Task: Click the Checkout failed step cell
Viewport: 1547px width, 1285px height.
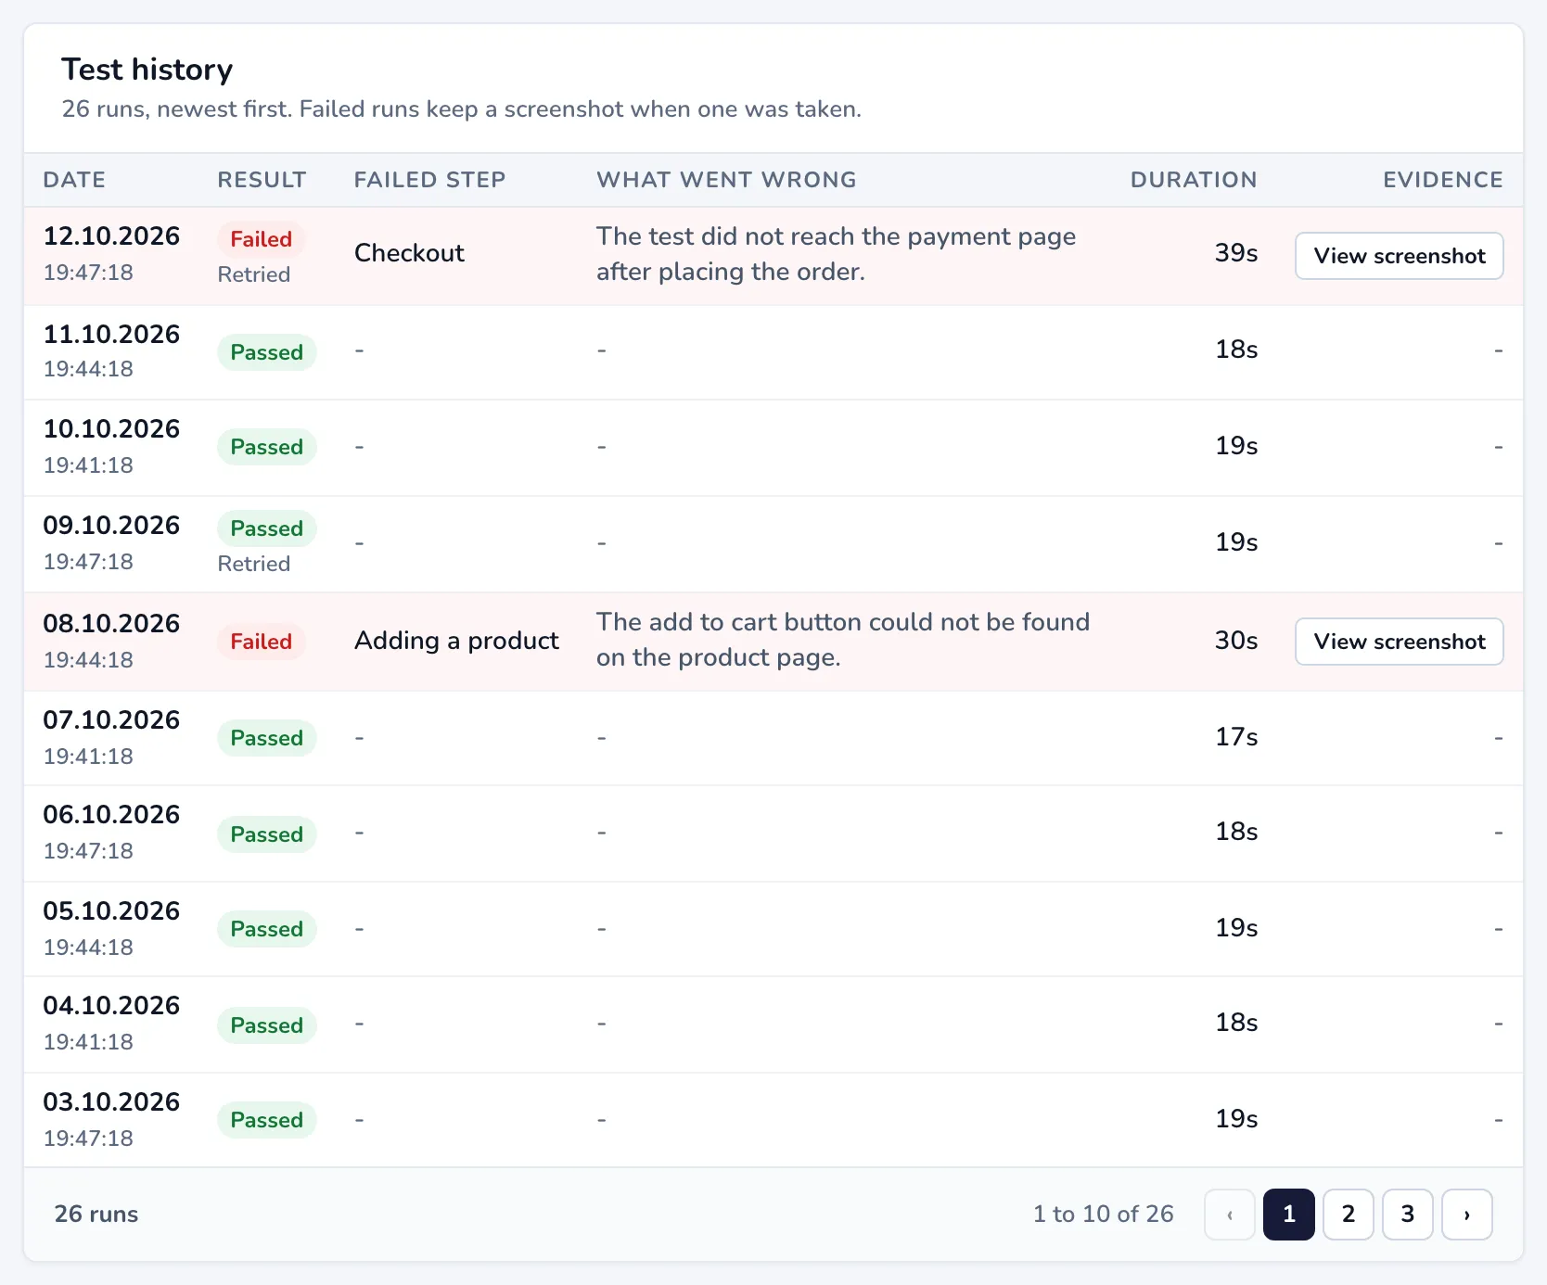Action: point(409,253)
